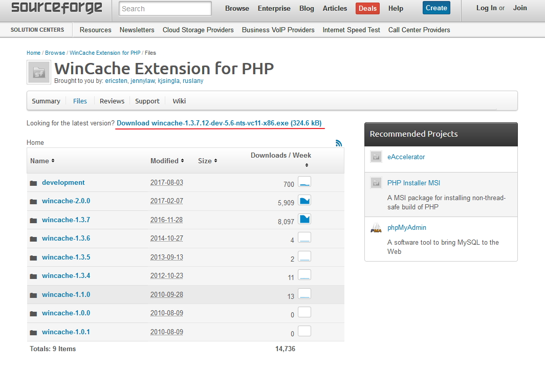Click into the Search field
Screen dimensions: 545x366
[165, 9]
